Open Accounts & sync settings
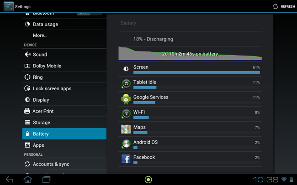Image resolution: width=297 pixels, height=185 pixels. (x=64, y=164)
